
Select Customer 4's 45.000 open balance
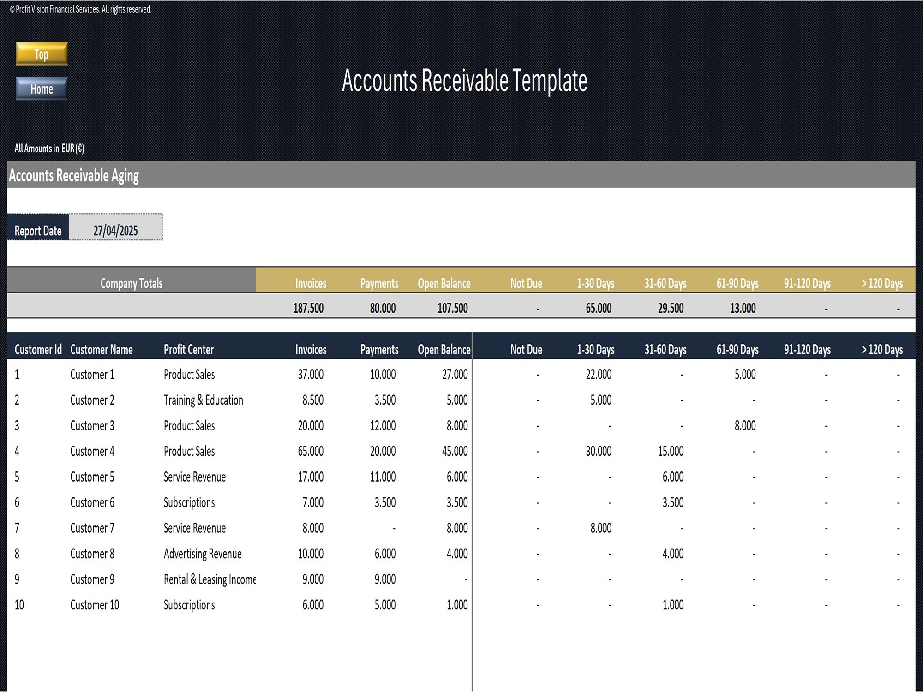pos(454,451)
